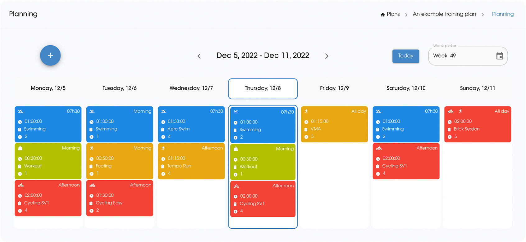Open 'An example training plan' breadcrumb
Image resolution: width=526 pixels, height=242 pixels.
[x=444, y=14]
